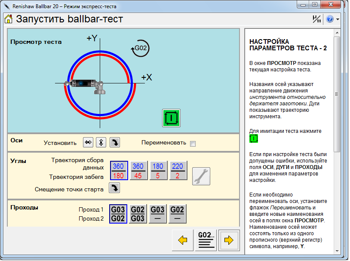Click the green simulate icon in help text
350x261 pixels.
(254, 138)
